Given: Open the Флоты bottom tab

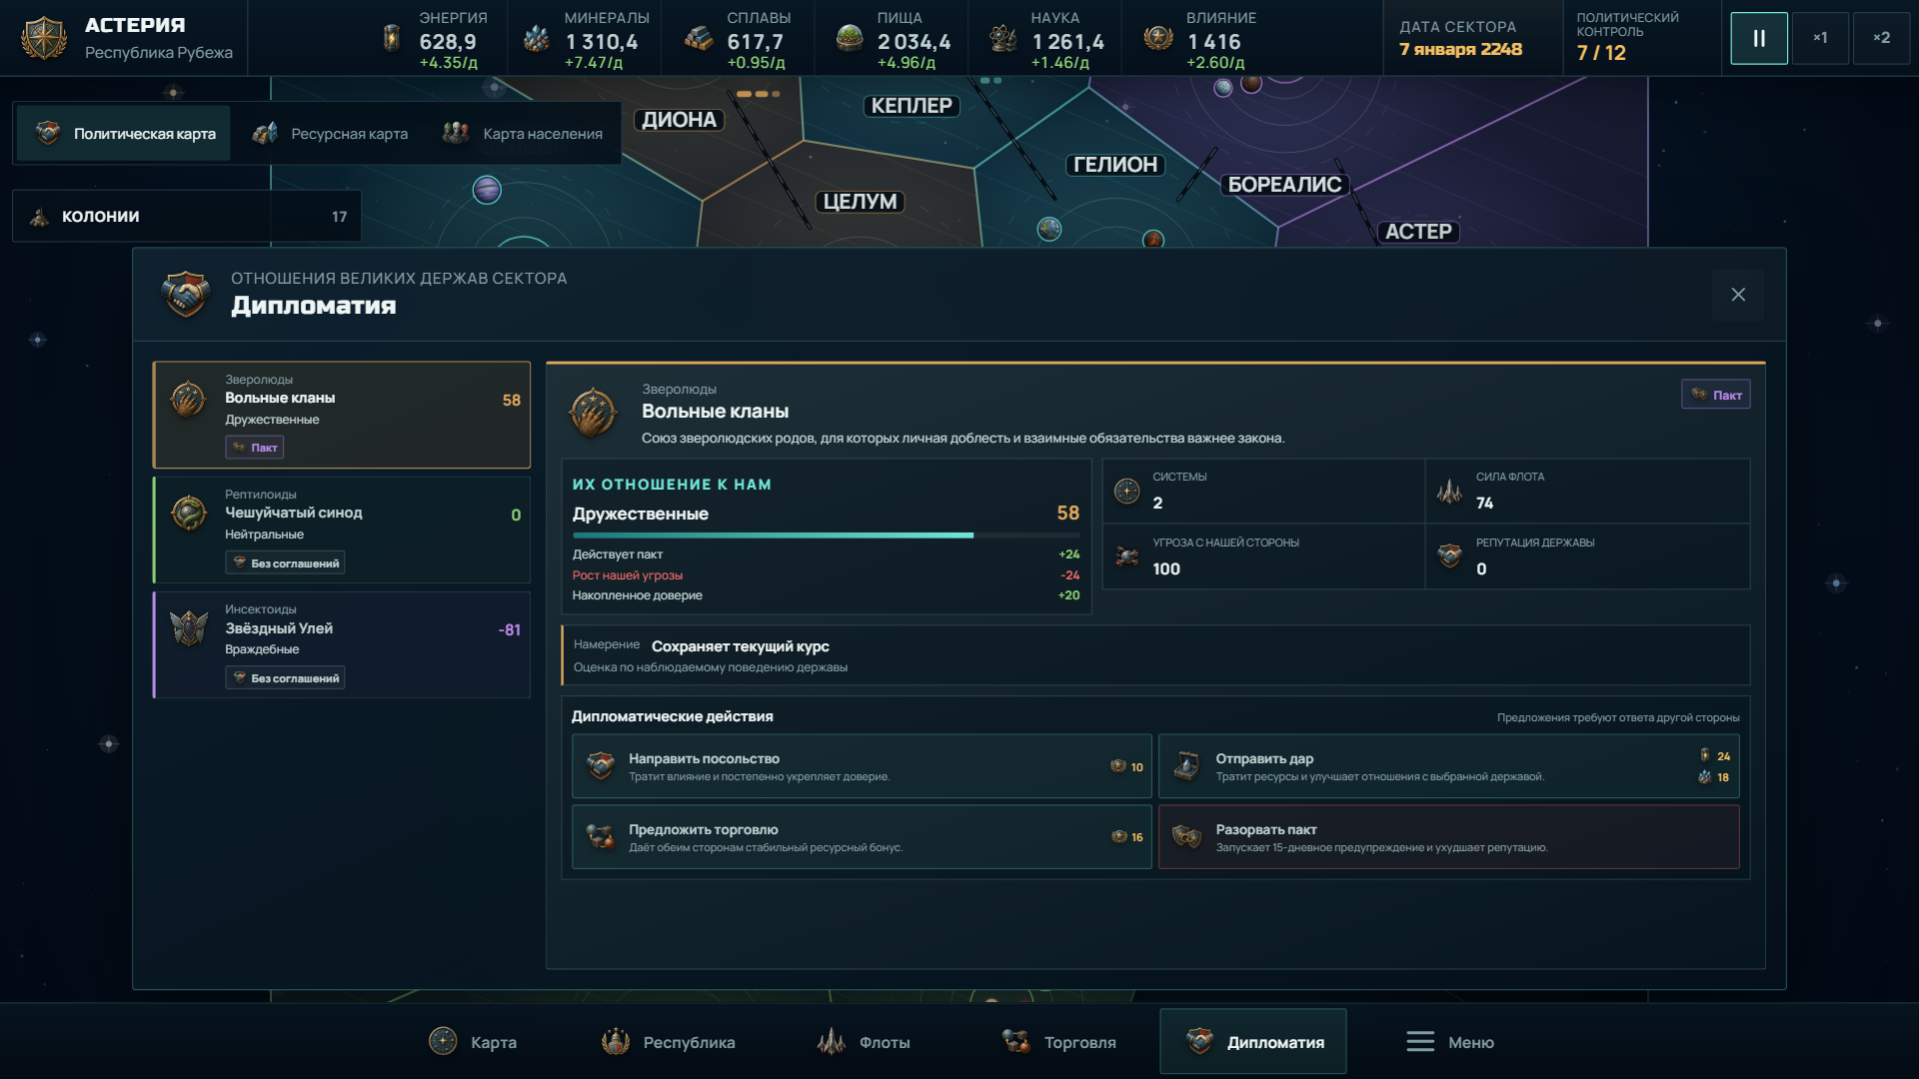Looking at the screenshot, I should (864, 1042).
